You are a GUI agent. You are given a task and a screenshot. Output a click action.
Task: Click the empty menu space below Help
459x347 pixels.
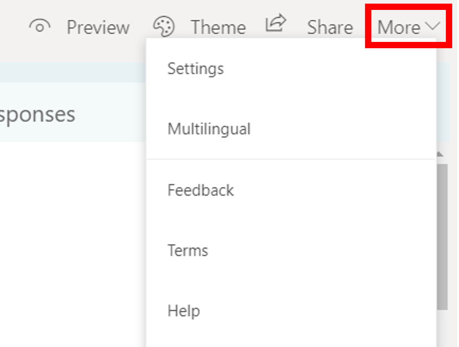point(291,336)
